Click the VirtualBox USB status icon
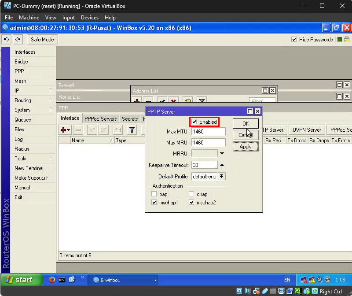 tap(265, 291)
